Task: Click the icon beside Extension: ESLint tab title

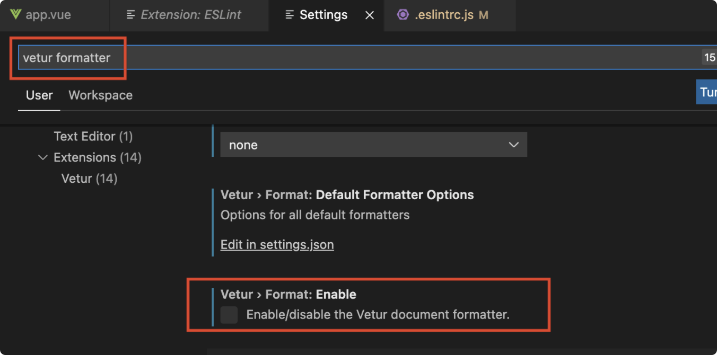Action: click(x=131, y=15)
